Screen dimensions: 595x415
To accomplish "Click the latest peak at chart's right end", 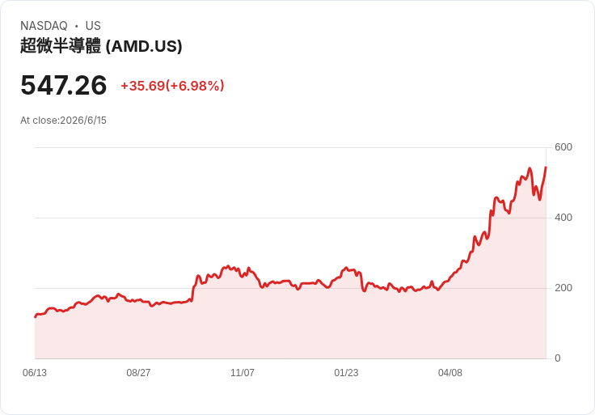I will click(x=546, y=167).
